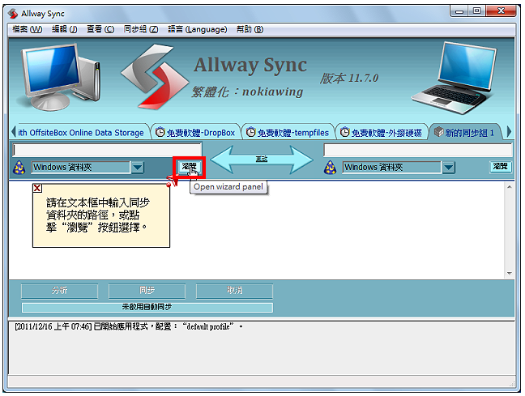Open the 語言 (Language) menu

[198, 29]
